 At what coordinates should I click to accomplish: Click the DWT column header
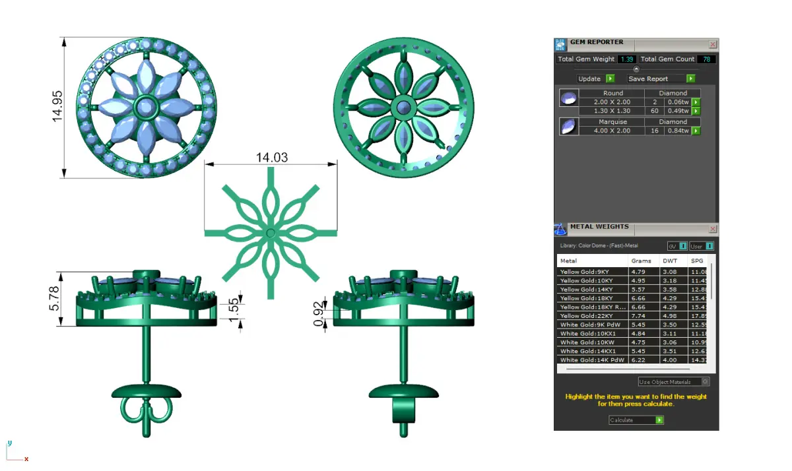point(673,261)
